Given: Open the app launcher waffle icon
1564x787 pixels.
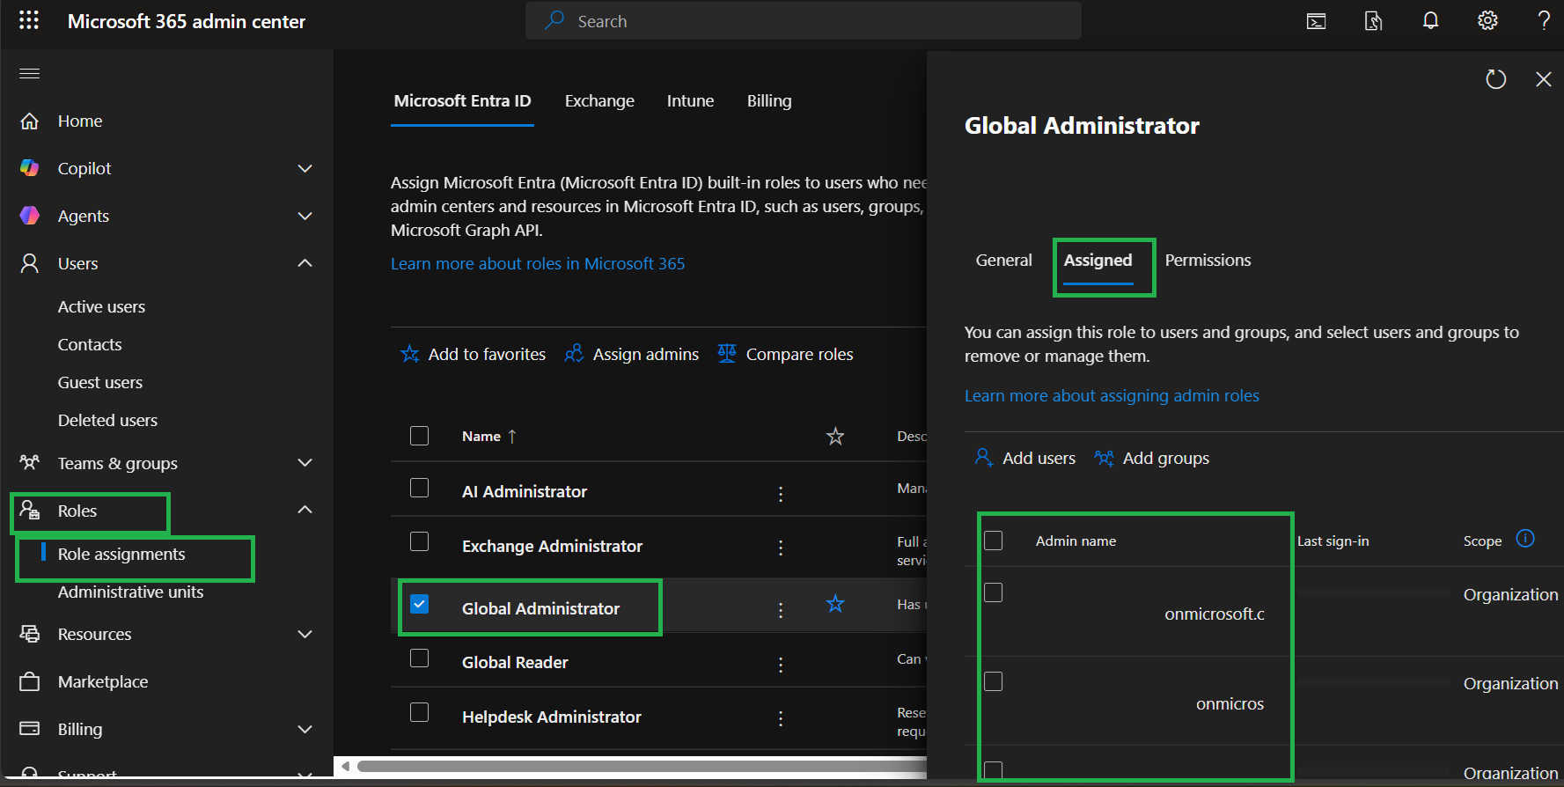Looking at the screenshot, I should (29, 20).
